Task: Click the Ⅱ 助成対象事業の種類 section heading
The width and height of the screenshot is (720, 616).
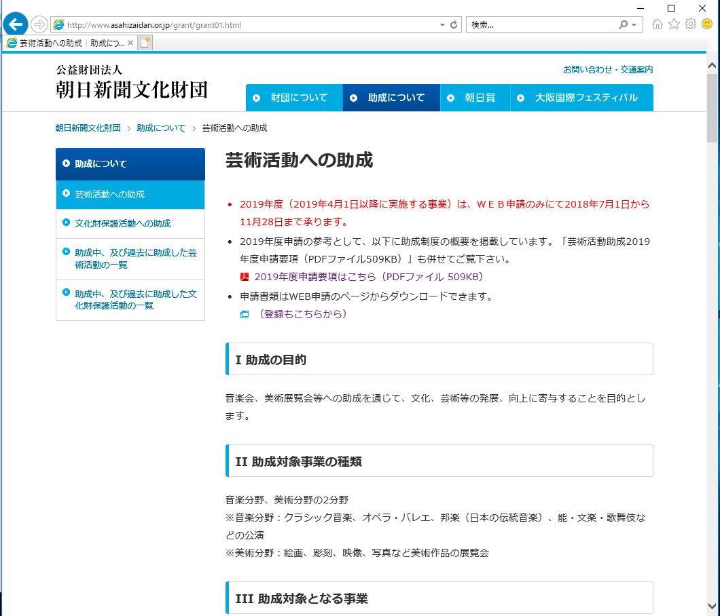Action: tap(439, 461)
